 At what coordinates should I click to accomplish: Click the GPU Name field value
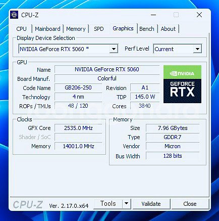(x=107, y=69)
